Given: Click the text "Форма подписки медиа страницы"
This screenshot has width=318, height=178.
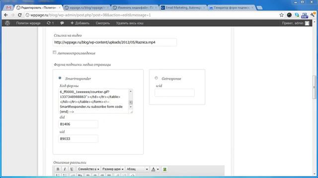Looking at the screenshot, I should point(82,65).
